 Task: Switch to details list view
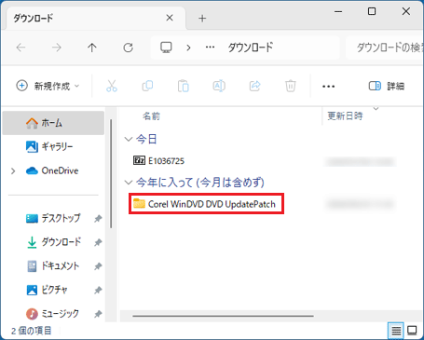pyautogui.click(x=396, y=331)
